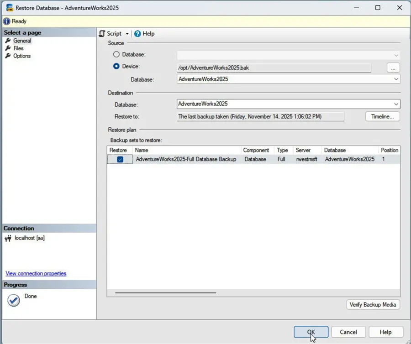This screenshot has height=344, width=411.
Task: Click the horizontal scrollbar in backup sets
Action: pyautogui.click(x=165, y=293)
